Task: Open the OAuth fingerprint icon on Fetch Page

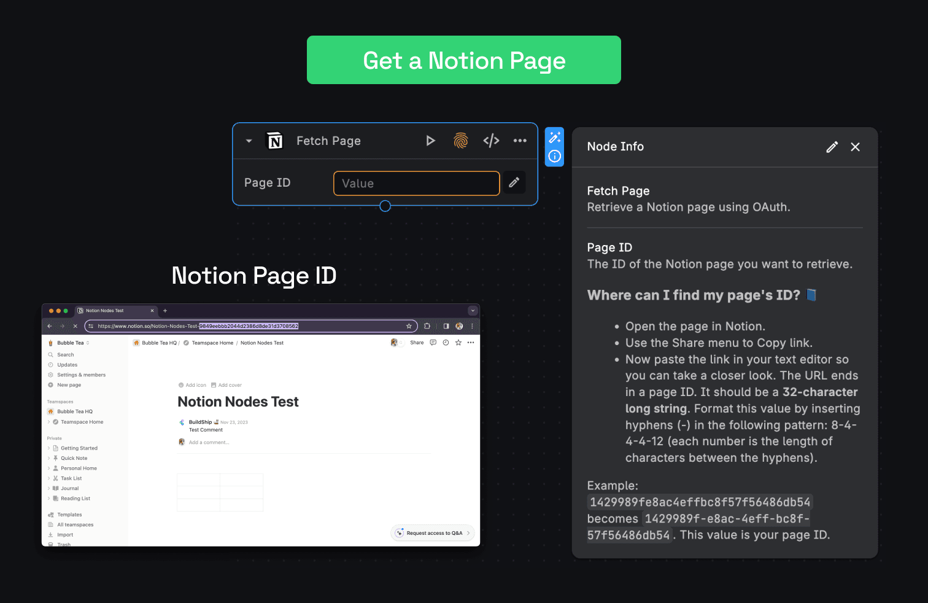Action: coord(460,141)
